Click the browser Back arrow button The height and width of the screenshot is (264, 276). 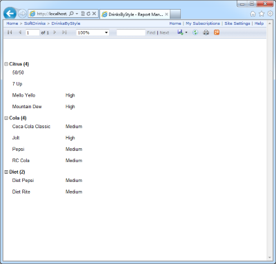point(10,14)
